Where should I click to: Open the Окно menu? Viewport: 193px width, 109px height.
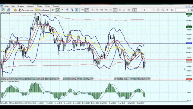[x=47, y=6]
